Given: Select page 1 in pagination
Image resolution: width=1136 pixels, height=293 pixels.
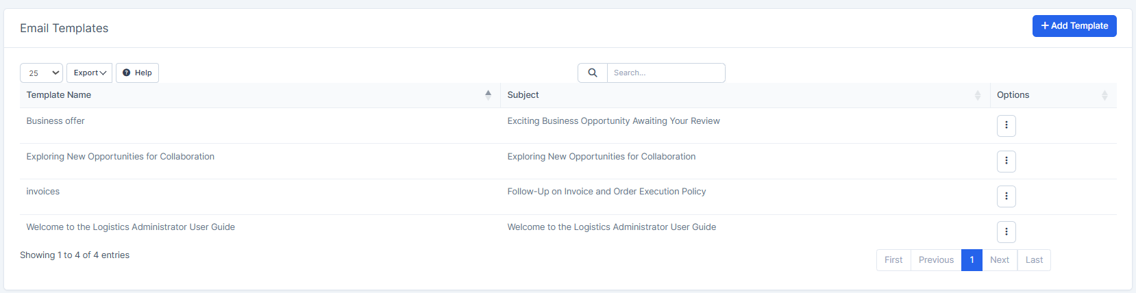Looking at the screenshot, I should coord(972,260).
